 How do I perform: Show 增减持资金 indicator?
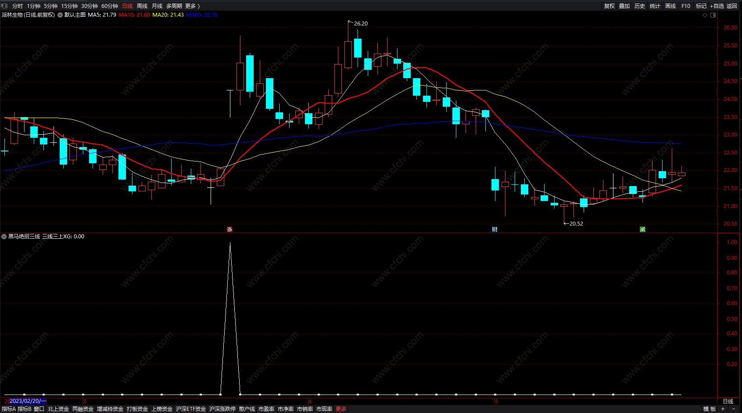[x=110, y=409]
